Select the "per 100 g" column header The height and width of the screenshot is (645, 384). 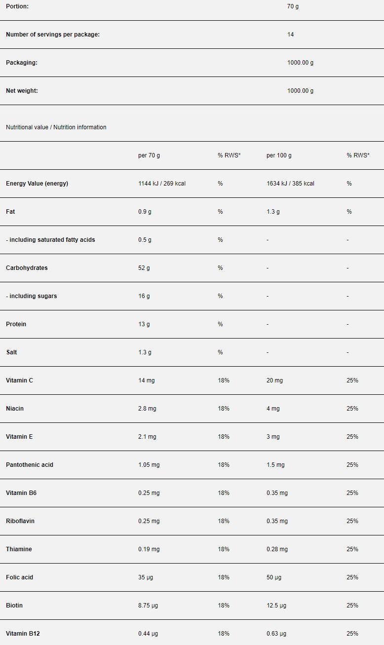point(279,155)
